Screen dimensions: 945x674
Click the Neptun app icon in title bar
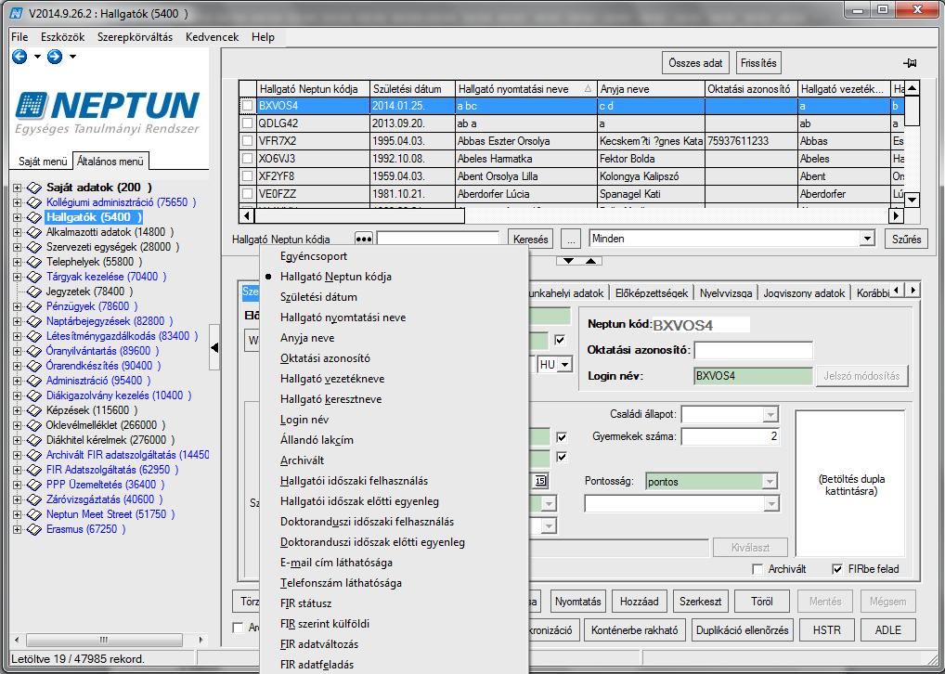[x=18, y=12]
